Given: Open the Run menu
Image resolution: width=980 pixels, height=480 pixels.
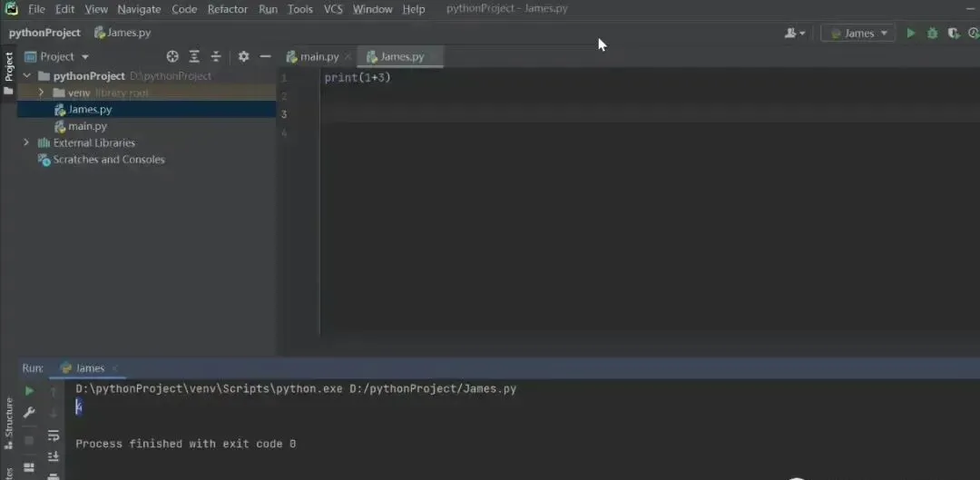Looking at the screenshot, I should [x=268, y=9].
